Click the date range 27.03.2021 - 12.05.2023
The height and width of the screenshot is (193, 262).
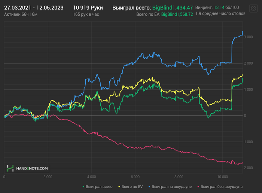(x=34, y=8)
